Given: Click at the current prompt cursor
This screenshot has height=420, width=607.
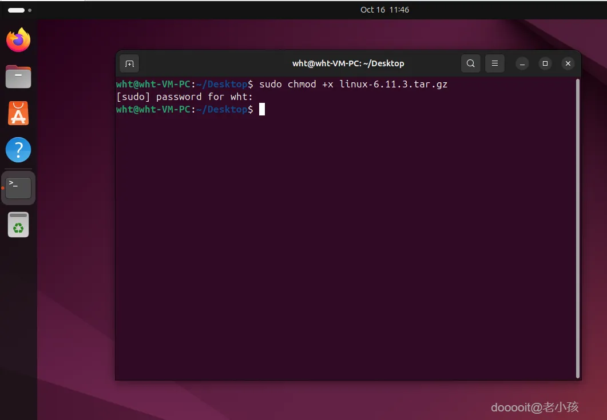Looking at the screenshot, I should click(x=262, y=110).
